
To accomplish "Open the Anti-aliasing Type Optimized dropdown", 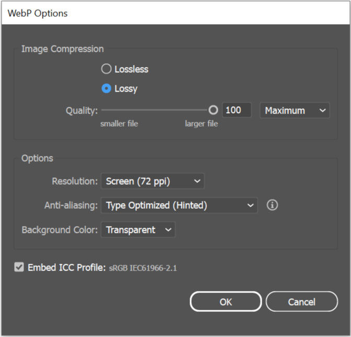I will [179, 206].
